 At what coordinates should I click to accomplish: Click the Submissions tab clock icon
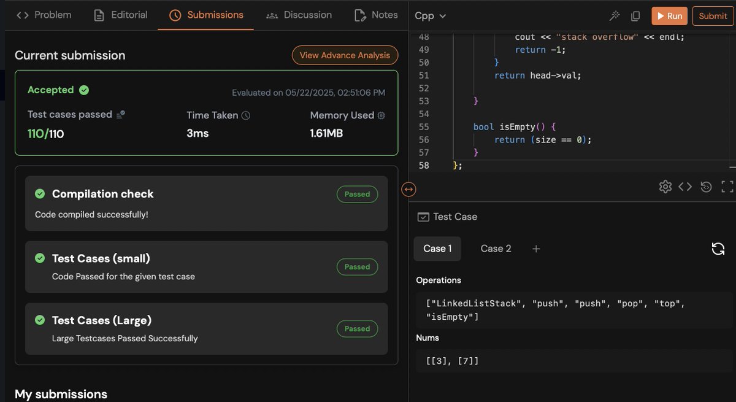tap(175, 15)
